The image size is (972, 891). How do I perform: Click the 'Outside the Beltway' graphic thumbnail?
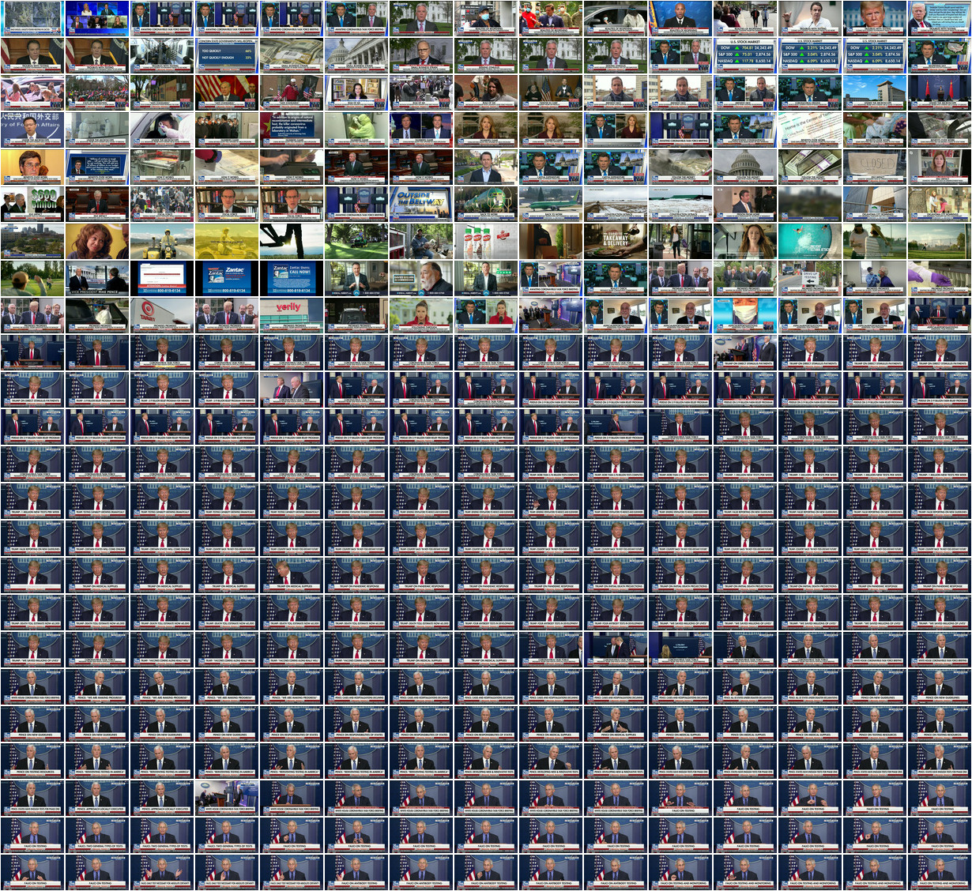click(421, 203)
